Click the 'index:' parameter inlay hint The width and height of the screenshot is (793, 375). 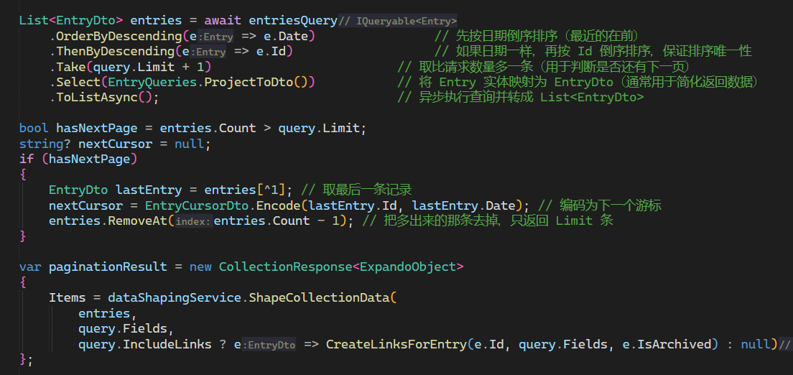pos(194,221)
